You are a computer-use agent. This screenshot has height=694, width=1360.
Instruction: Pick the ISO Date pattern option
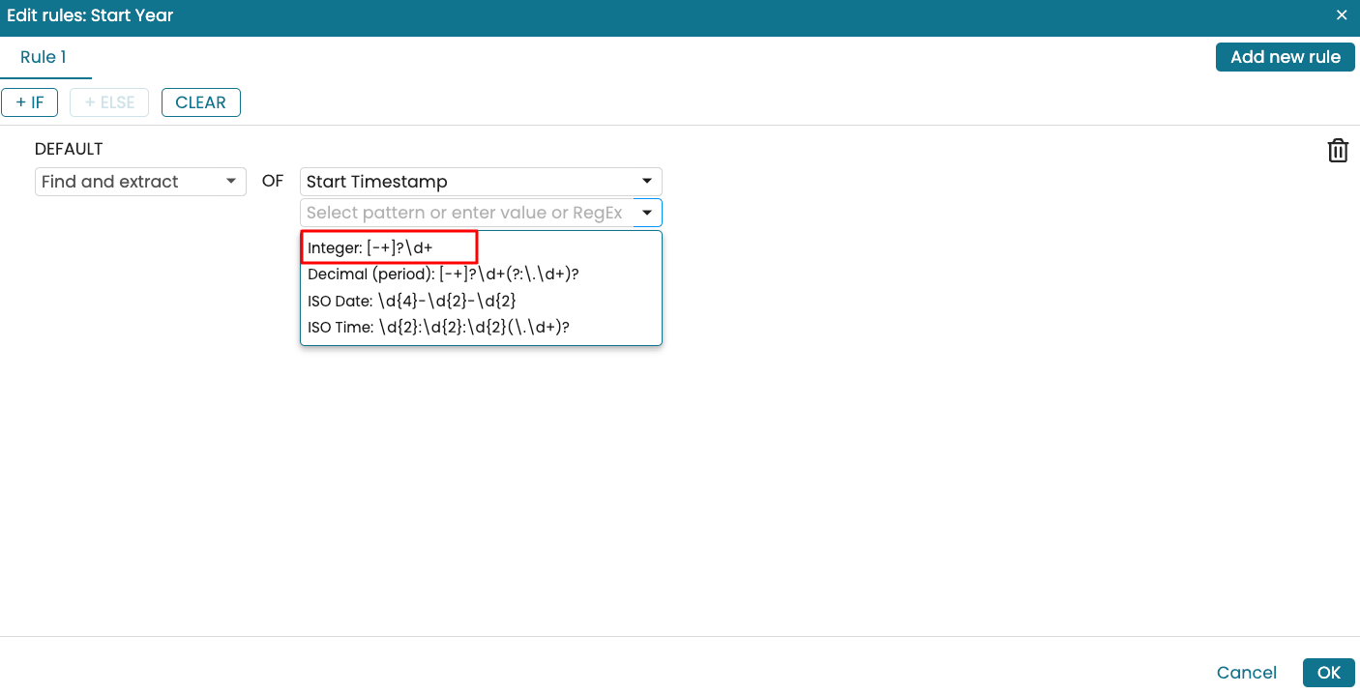click(x=412, y=301)
